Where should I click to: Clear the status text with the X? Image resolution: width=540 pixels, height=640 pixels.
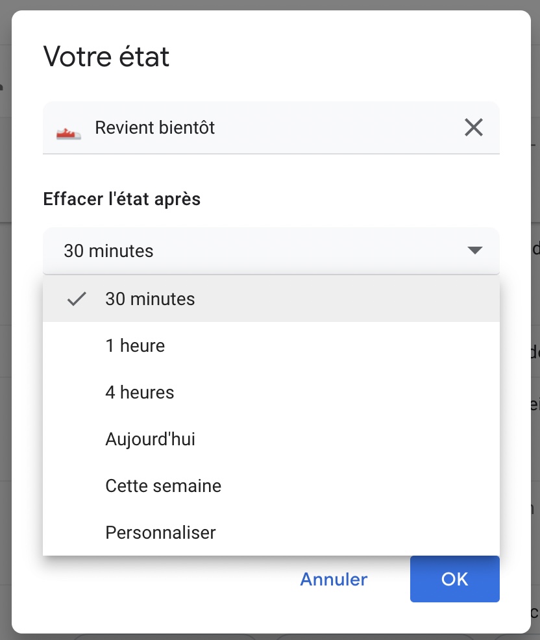click(x=474, y=128)
